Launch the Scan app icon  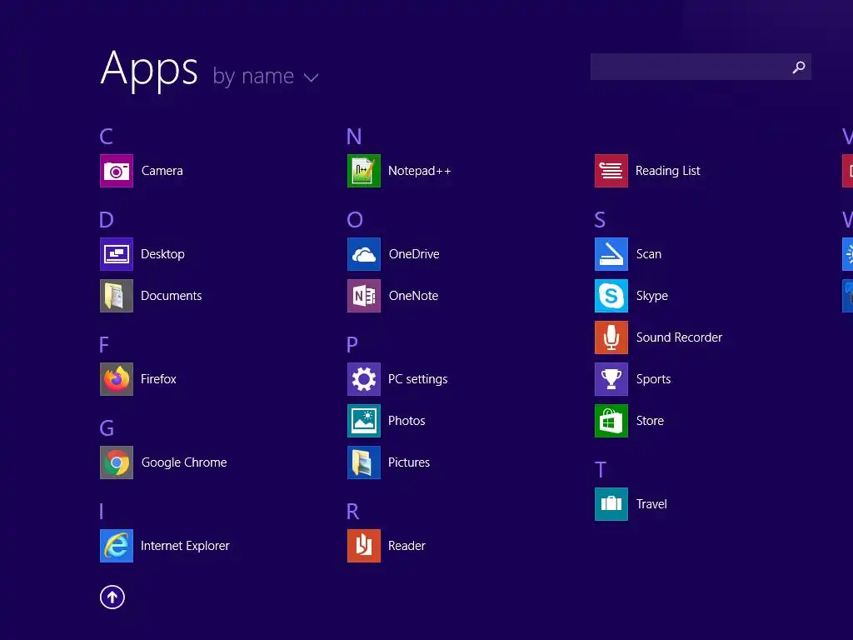611,254
